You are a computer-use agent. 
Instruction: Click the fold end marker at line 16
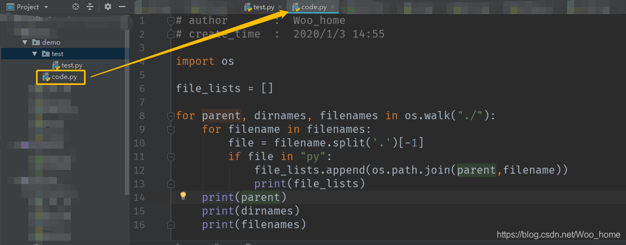[171, 224]
